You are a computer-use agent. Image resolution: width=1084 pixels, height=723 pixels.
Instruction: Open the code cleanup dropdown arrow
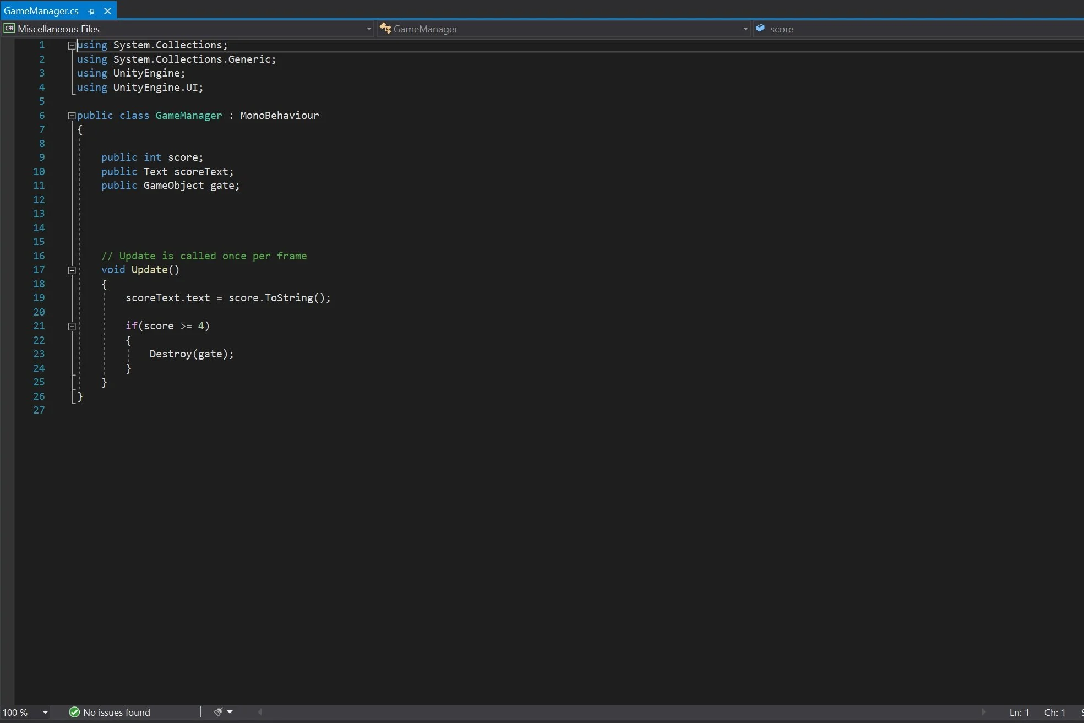(230, 712)
